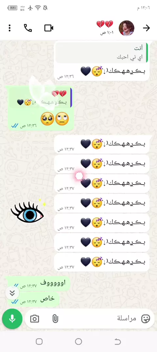Open the three-dot options menu

click(x=9, y=28)
